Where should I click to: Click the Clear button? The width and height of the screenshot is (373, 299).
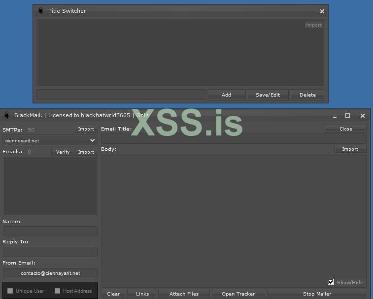(x=113, y=294)
